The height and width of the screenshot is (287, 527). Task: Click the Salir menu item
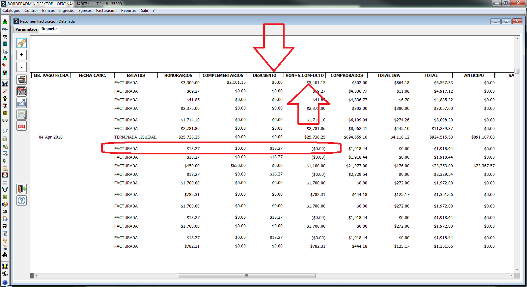pyautogui.click(x=145, y=11)
